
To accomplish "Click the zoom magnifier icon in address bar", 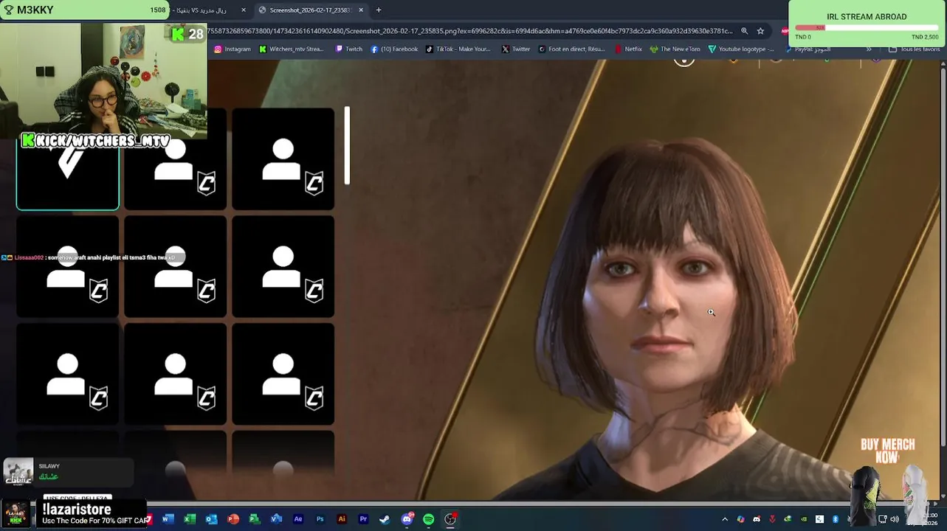I will click(x=744, y=31).
